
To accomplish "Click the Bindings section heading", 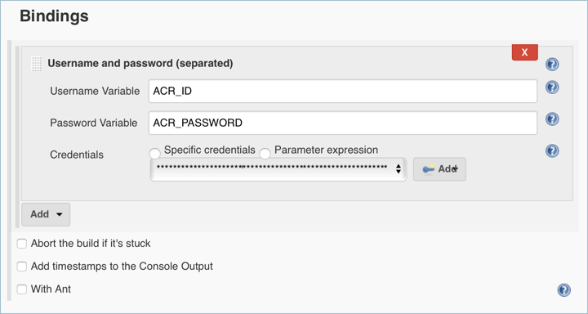I will 54,16.
